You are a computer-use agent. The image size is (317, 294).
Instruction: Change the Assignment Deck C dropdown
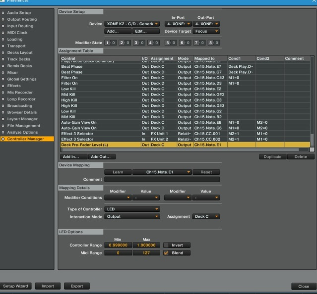206,217
